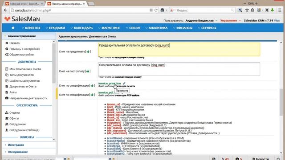Open a new browser tab
Viewport: 285px width, 160px height.
coord(91,4)
